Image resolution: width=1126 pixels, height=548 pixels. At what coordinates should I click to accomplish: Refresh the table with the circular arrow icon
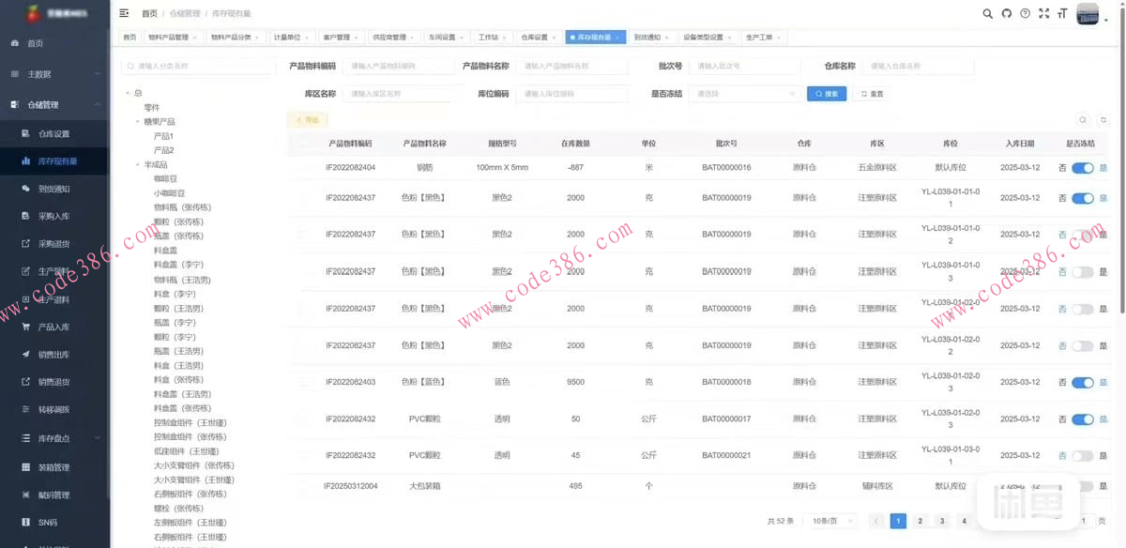1104,120
